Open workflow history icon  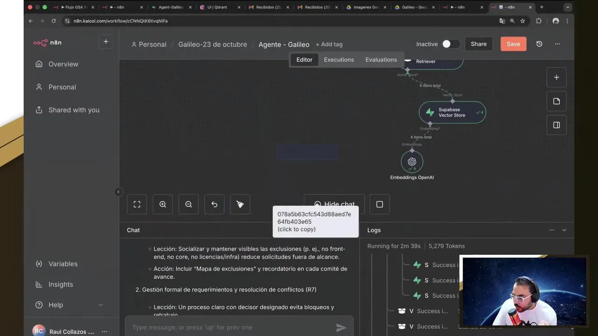pos(539,44)
